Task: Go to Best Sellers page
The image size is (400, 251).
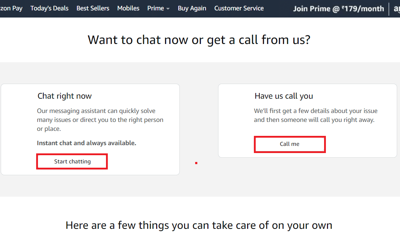Action: [93, 9]
